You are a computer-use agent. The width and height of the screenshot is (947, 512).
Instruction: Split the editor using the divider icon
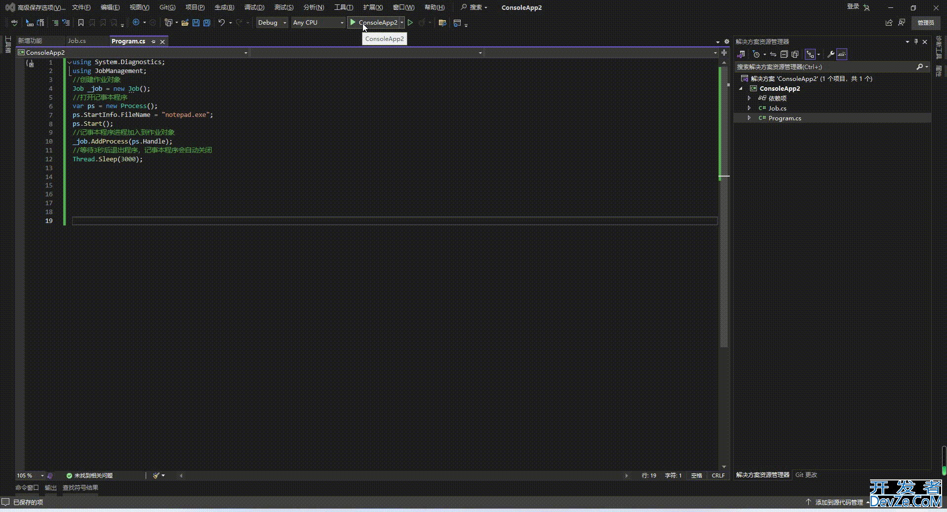(724, 53)
